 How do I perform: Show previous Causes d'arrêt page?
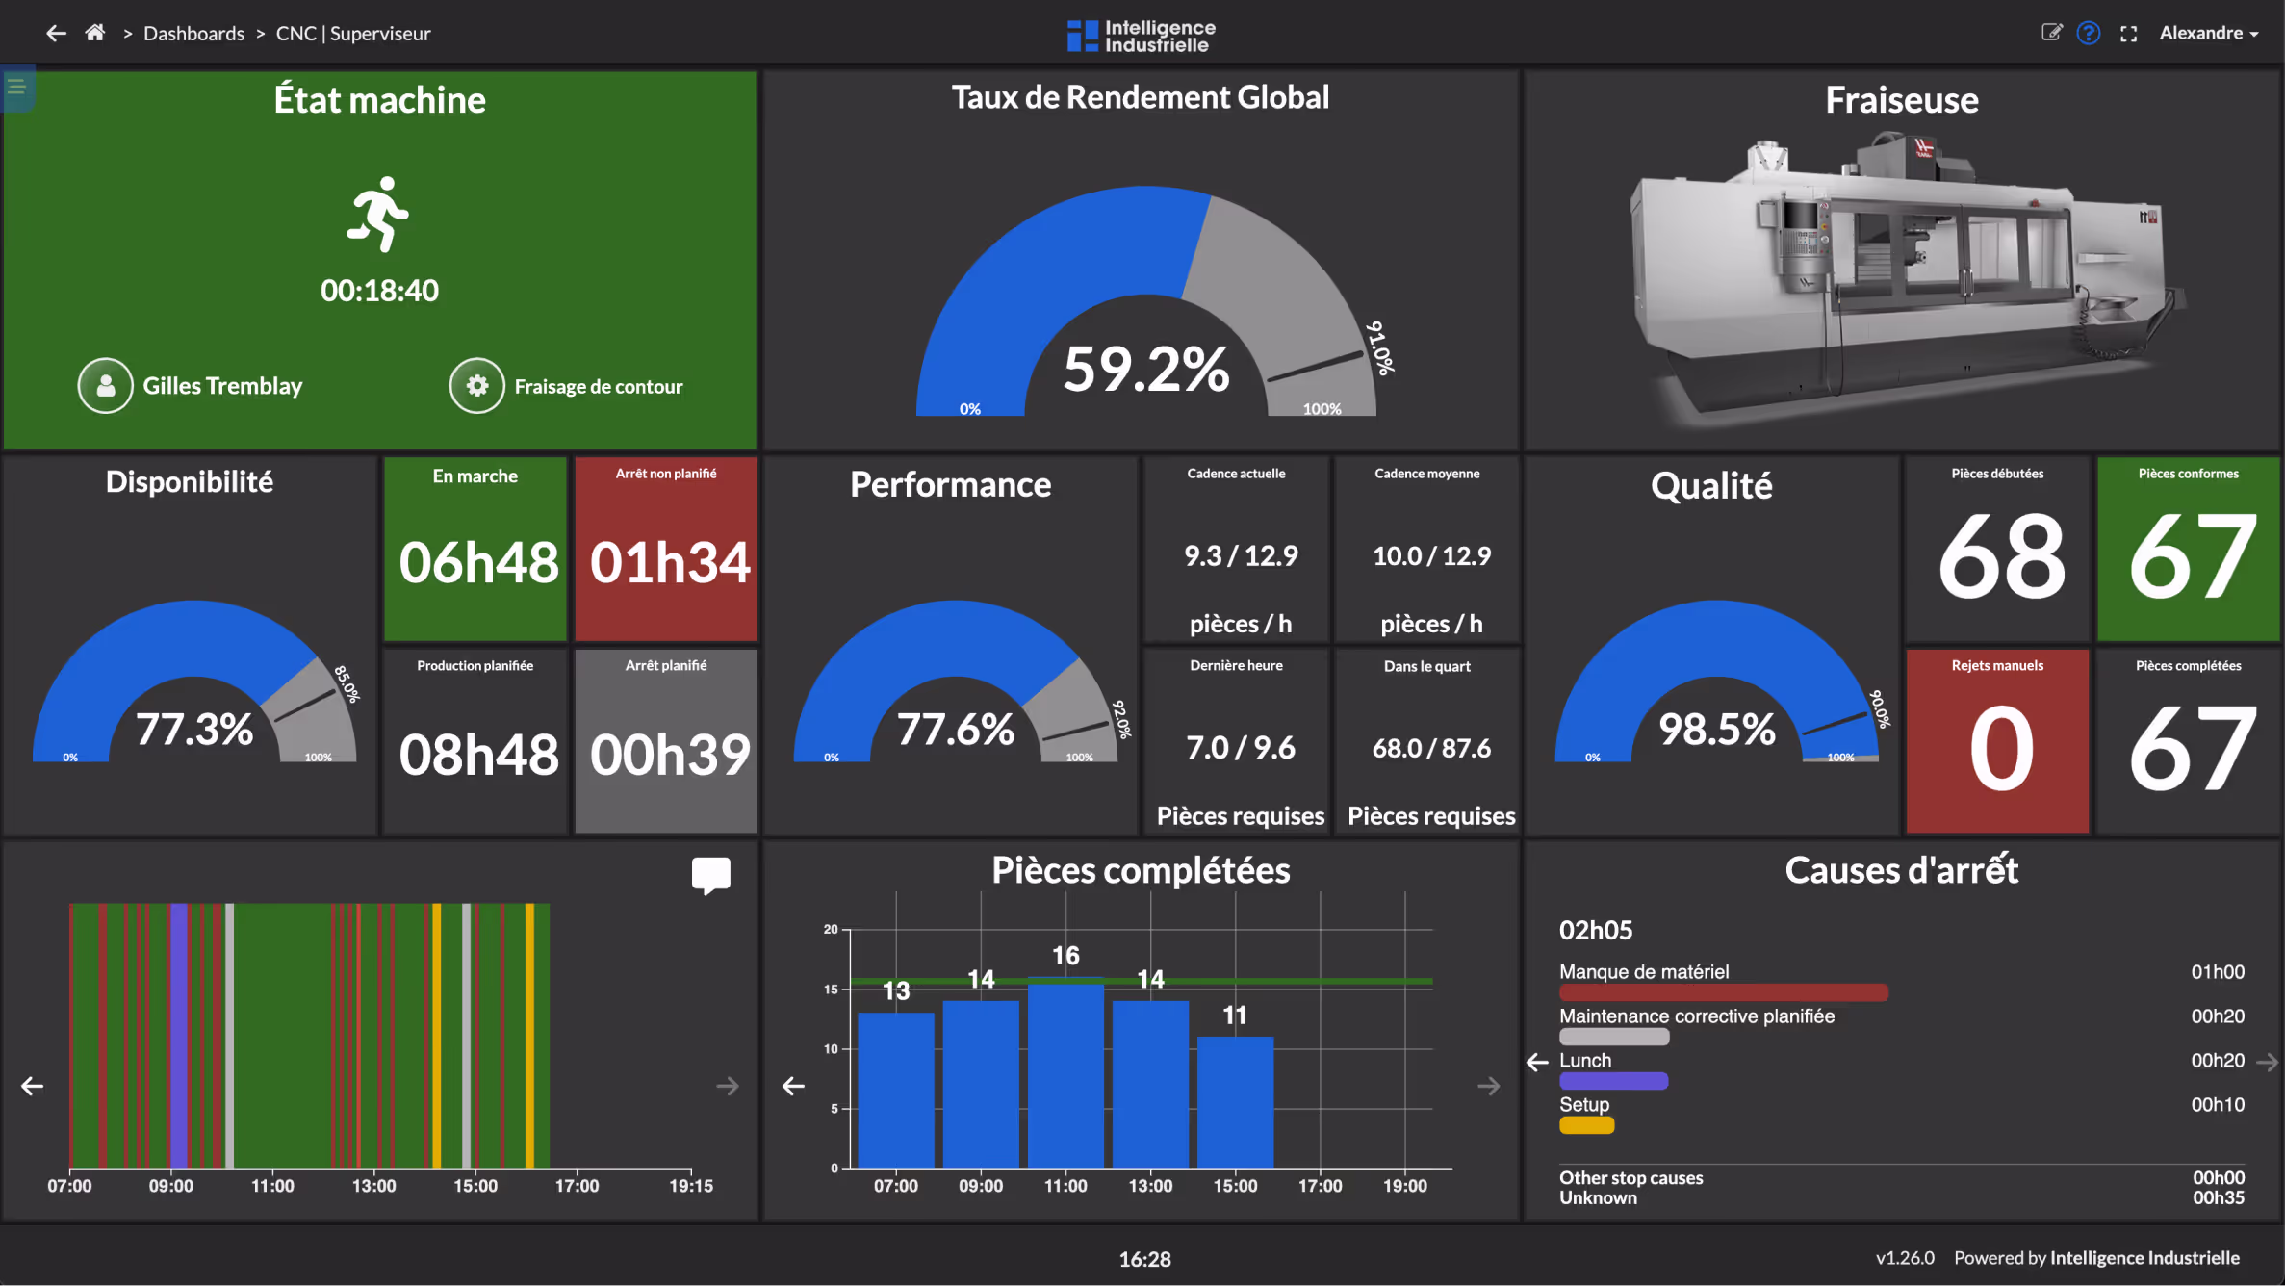pos(1537,1063)
